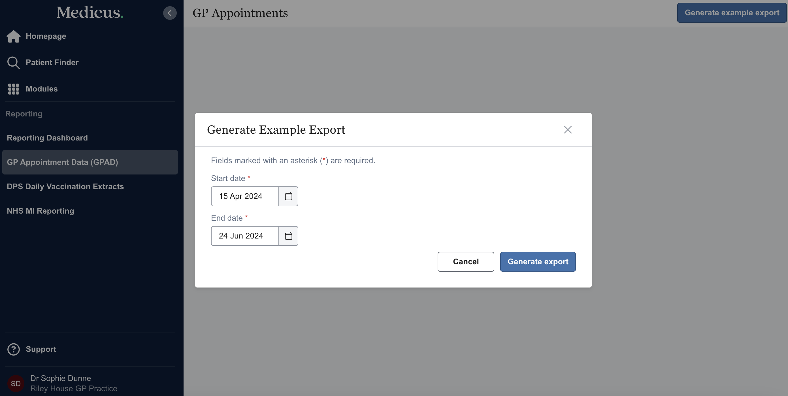Collapse the sidebar with the chevron button

click(x=170, y=13)
